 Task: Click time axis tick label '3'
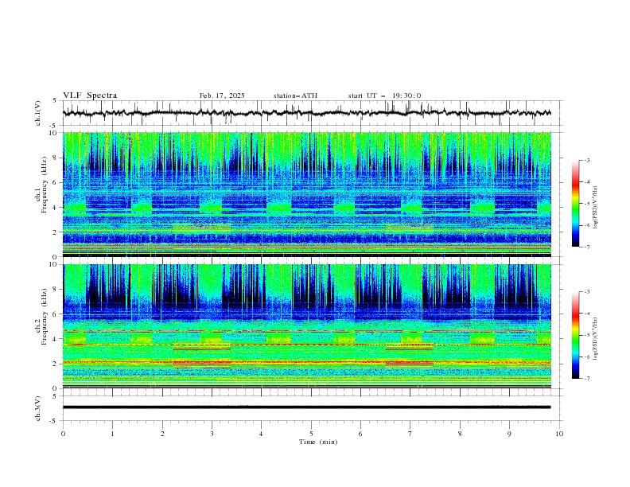click(212, 434)
